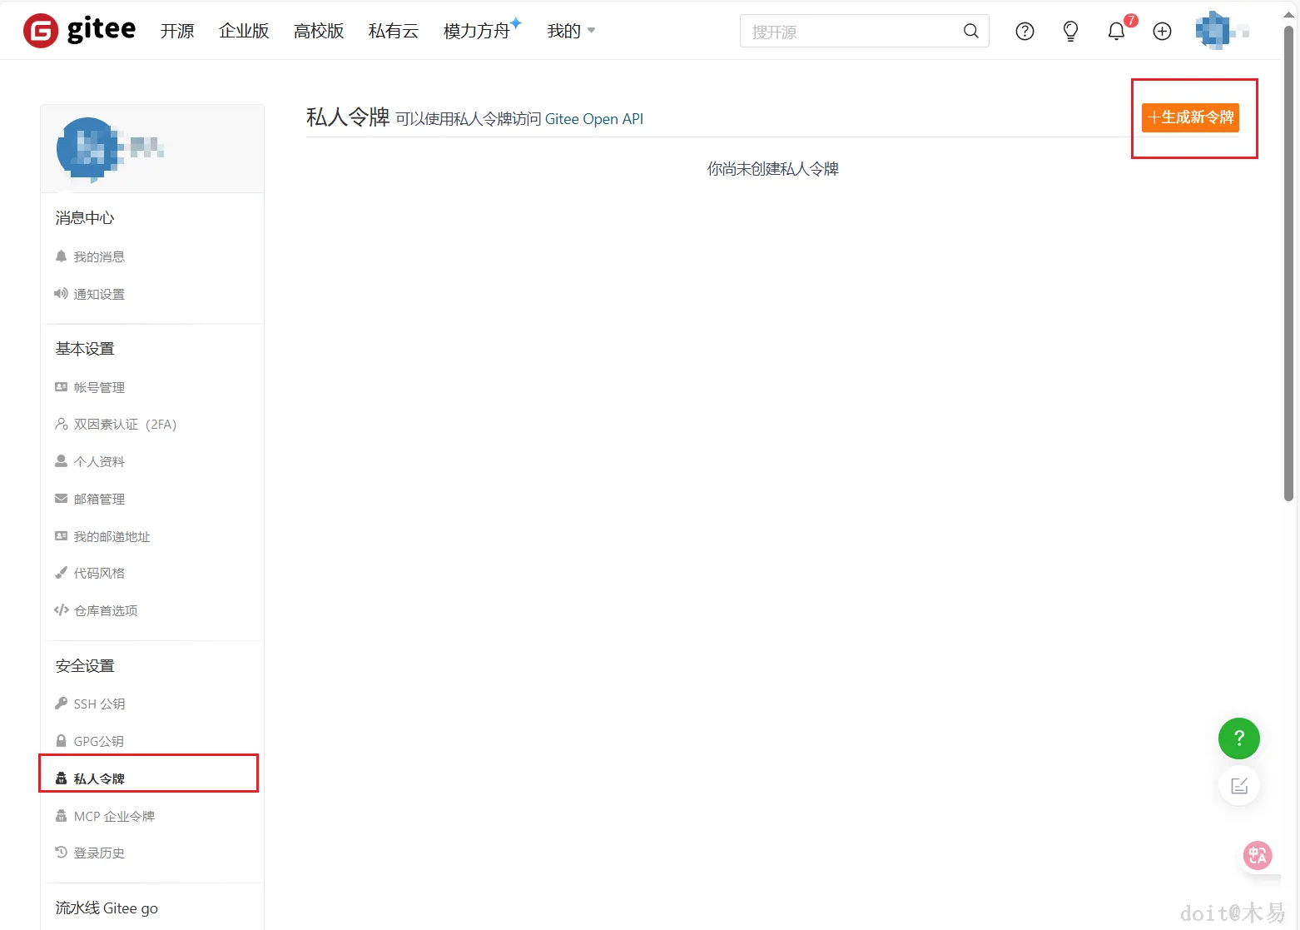This screenshot has width=1300, height=930.
Task: Click the plus icon to create new content
Action: (1162, 31)
